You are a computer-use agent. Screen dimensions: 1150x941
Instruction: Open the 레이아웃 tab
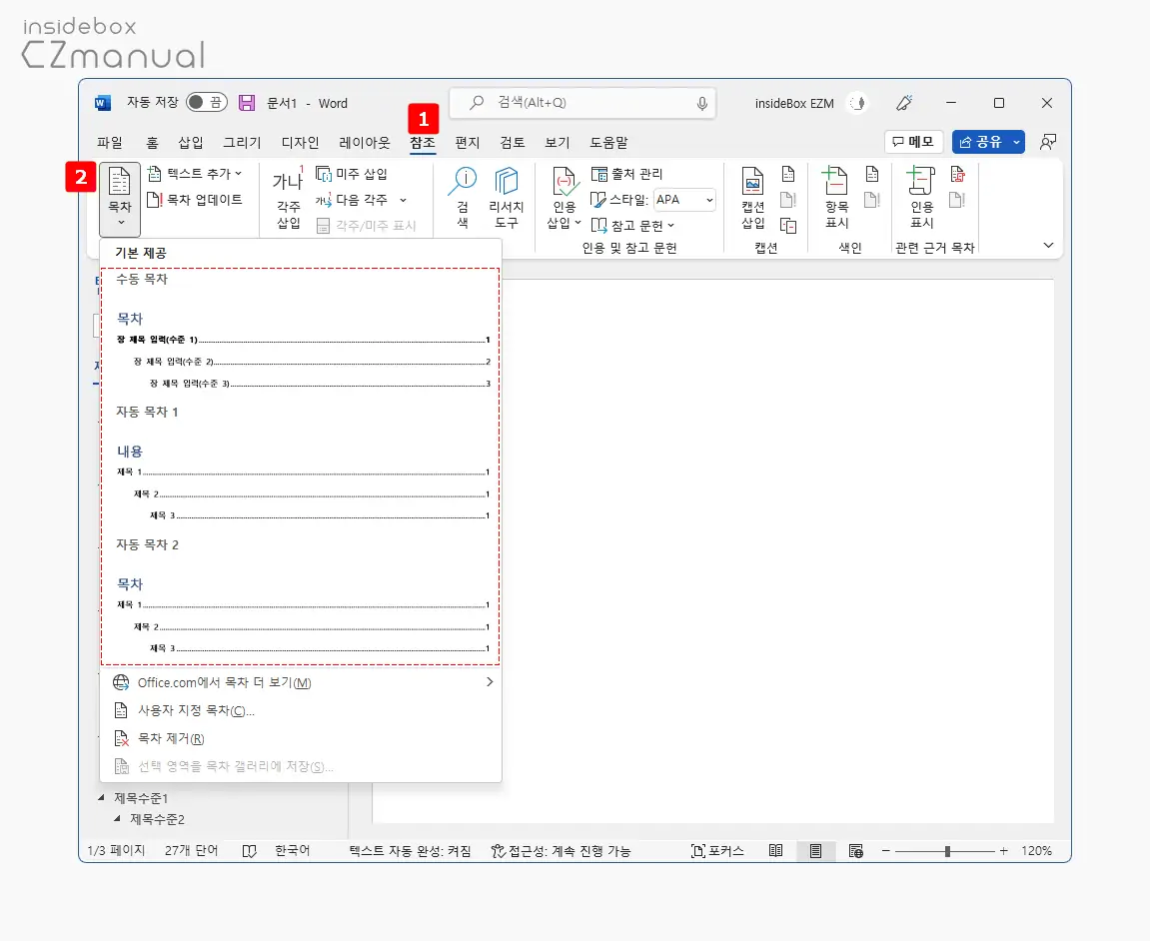[365, 142]
